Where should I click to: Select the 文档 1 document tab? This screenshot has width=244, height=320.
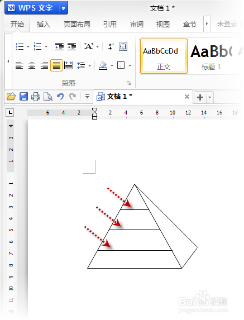click(x=143, y=97)
